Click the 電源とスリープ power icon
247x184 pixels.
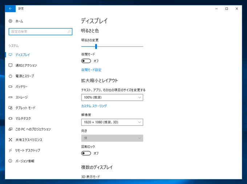(11, 76)
